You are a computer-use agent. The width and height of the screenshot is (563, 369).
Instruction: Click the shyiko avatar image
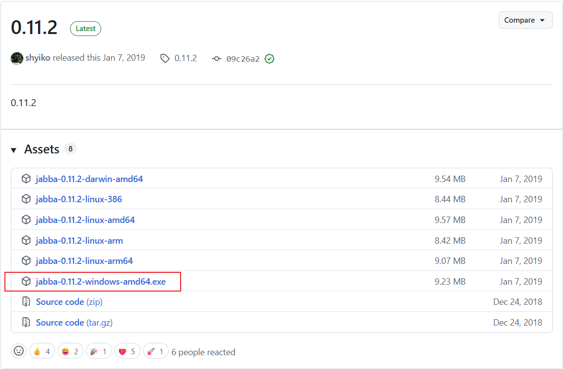(17, 58)
